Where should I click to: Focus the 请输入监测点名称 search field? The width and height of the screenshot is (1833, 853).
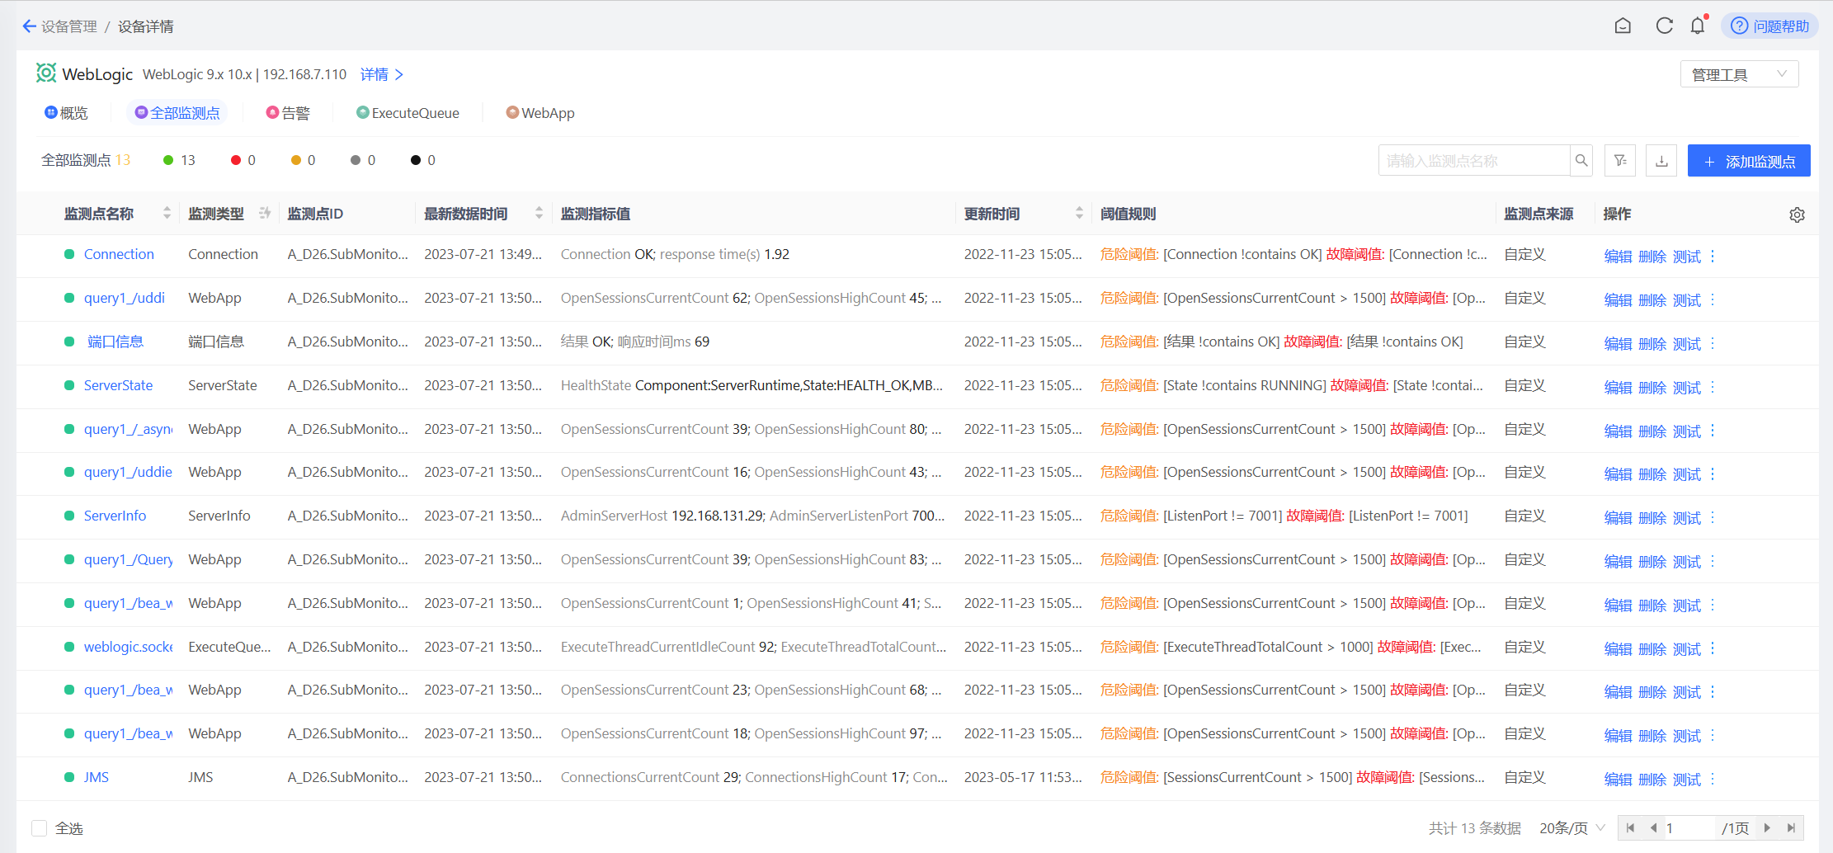coord(1473,160)
